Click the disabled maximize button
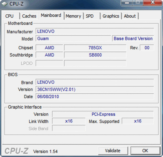Image resolution: width=163 pixels, height=157 pixels. point(138,3)
